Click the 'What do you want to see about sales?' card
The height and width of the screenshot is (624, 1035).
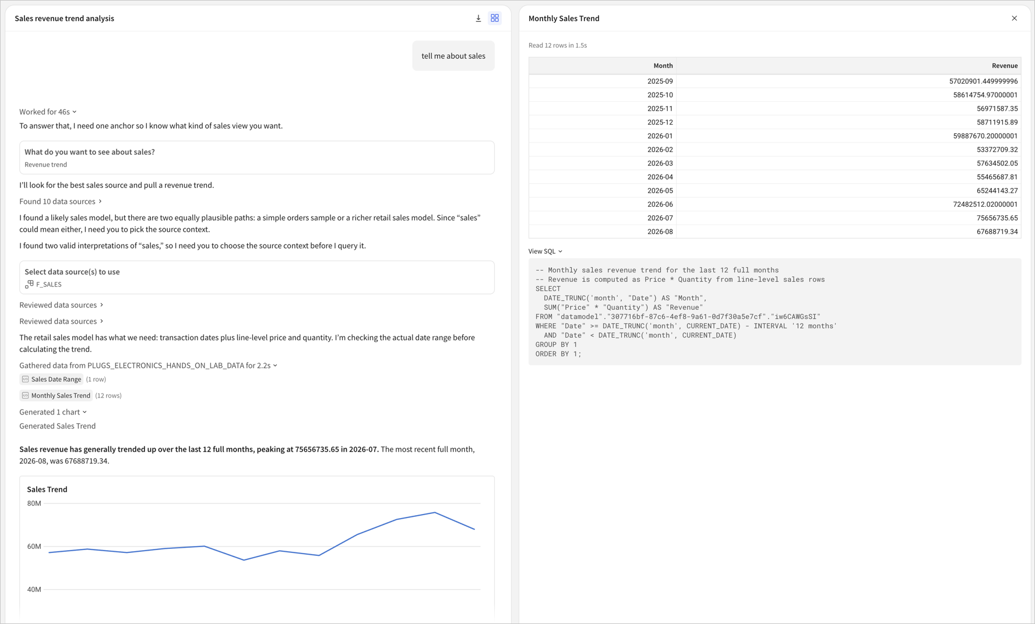coord(257,158)
